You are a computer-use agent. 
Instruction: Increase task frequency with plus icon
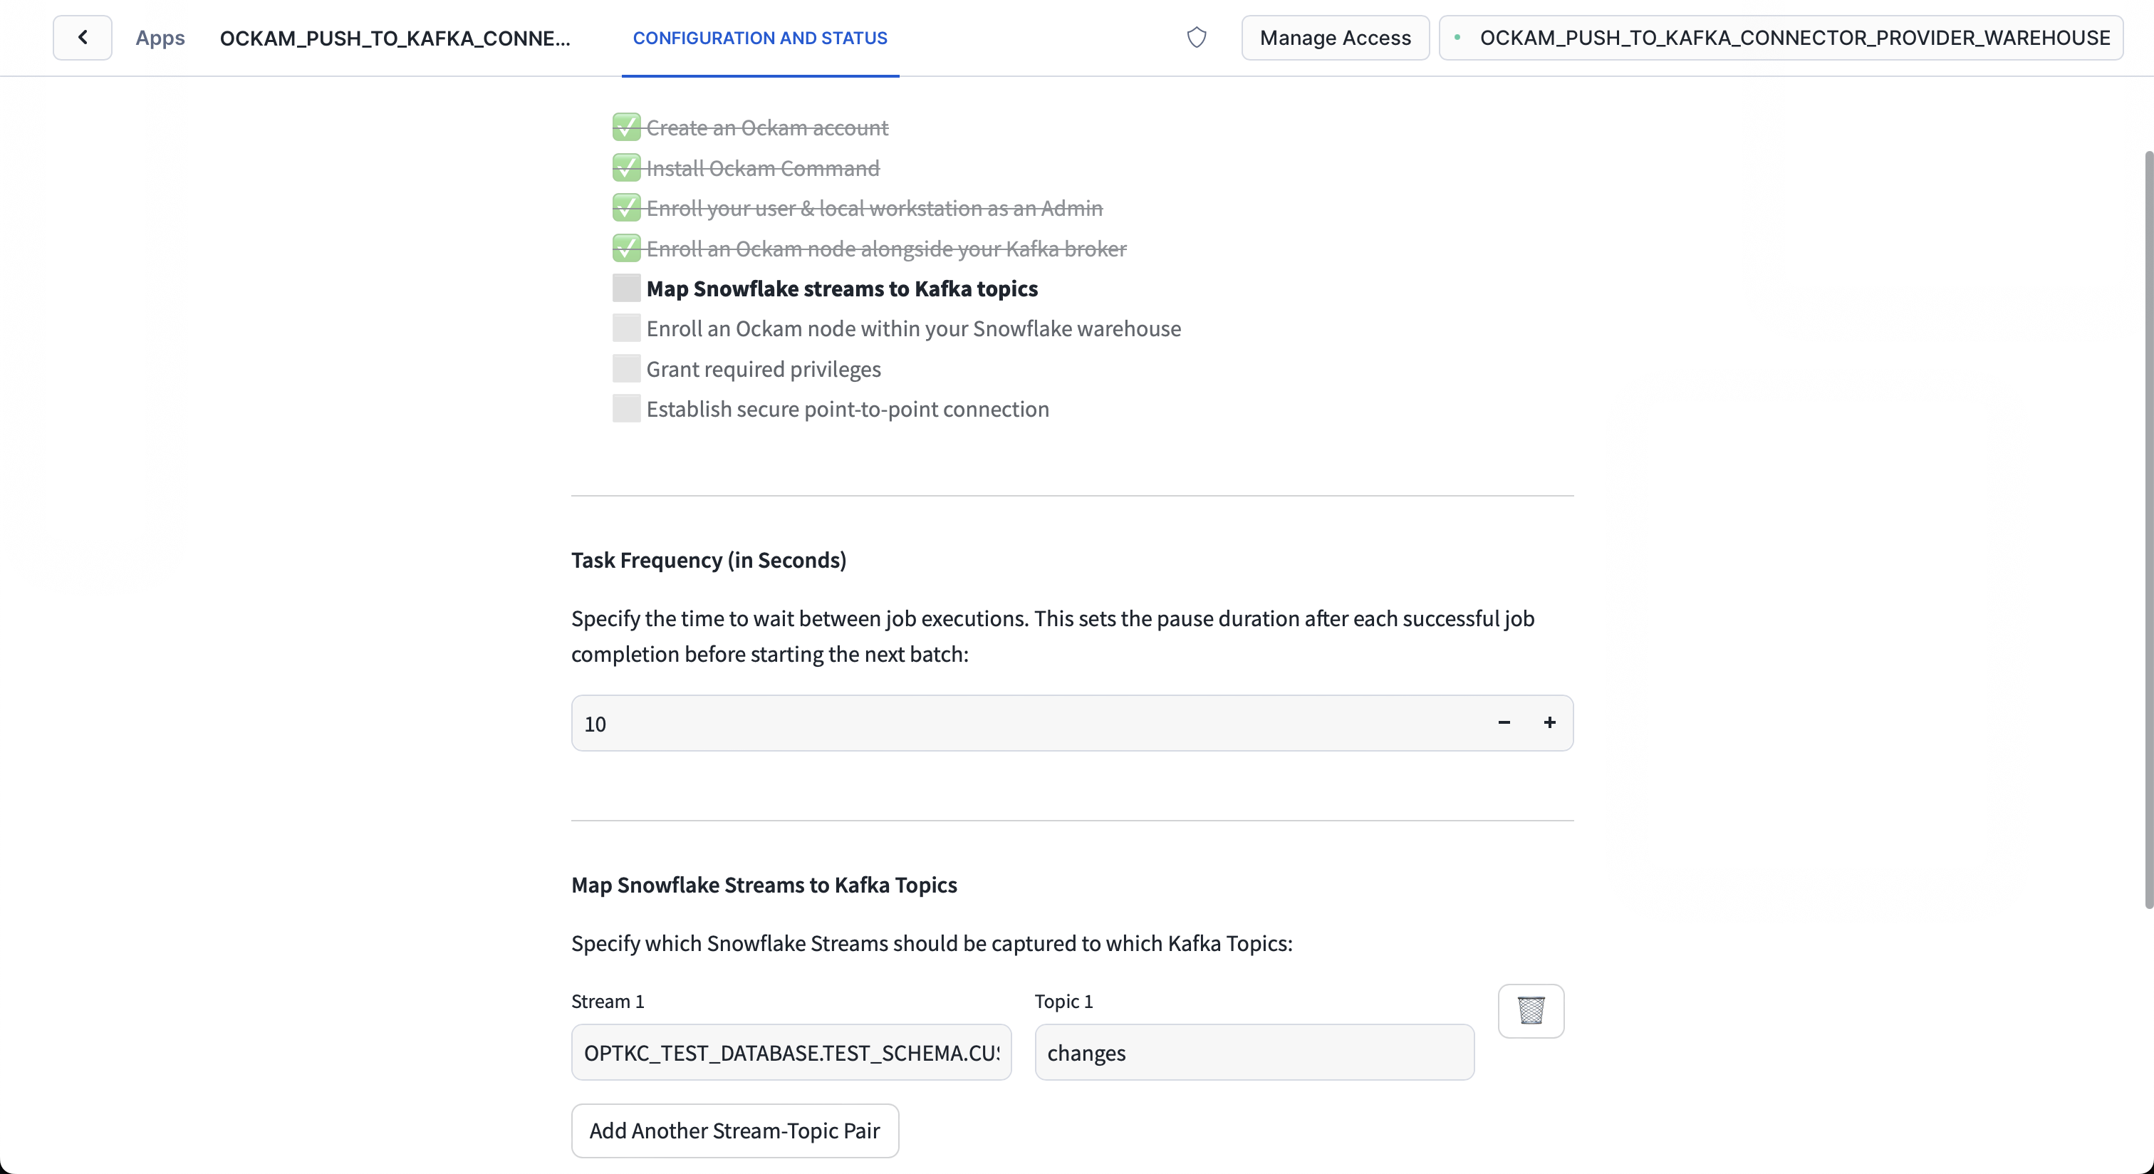[1549, 722]
